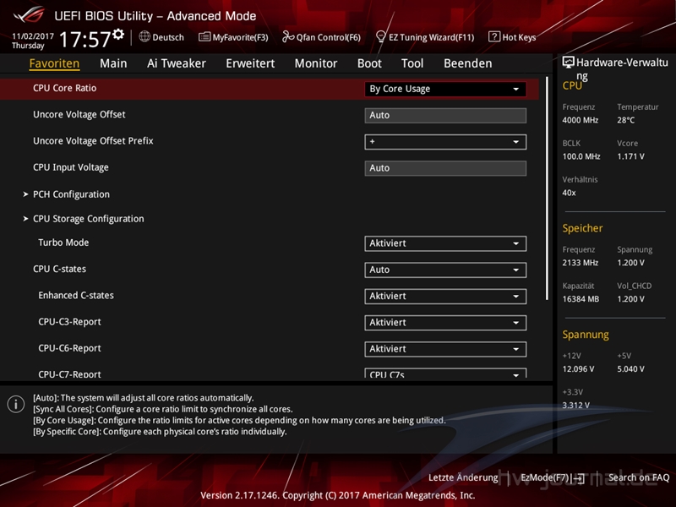Click the +12V reading 12.096 V

(x=578, y=369)
